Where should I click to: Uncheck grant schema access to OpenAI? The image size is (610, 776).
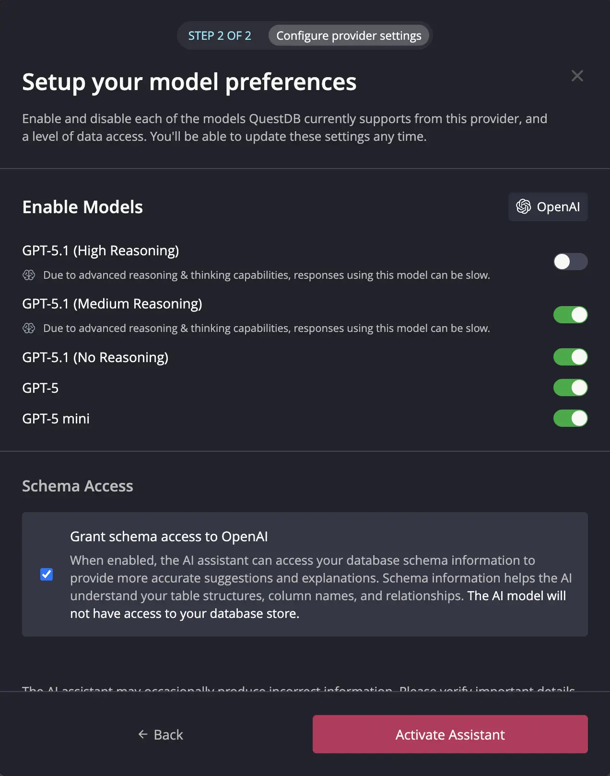[x=46, y=574]
